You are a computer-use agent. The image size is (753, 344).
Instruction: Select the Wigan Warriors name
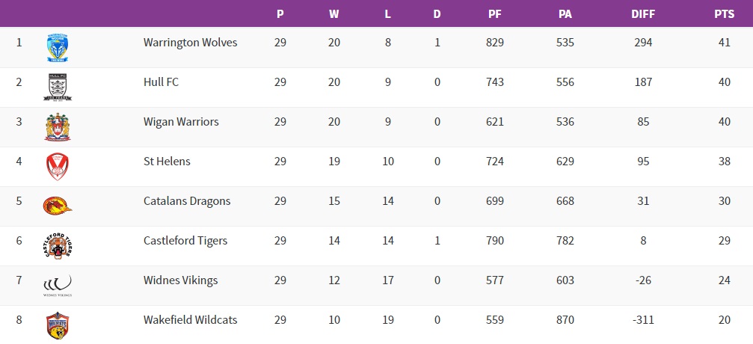(181, 122)
